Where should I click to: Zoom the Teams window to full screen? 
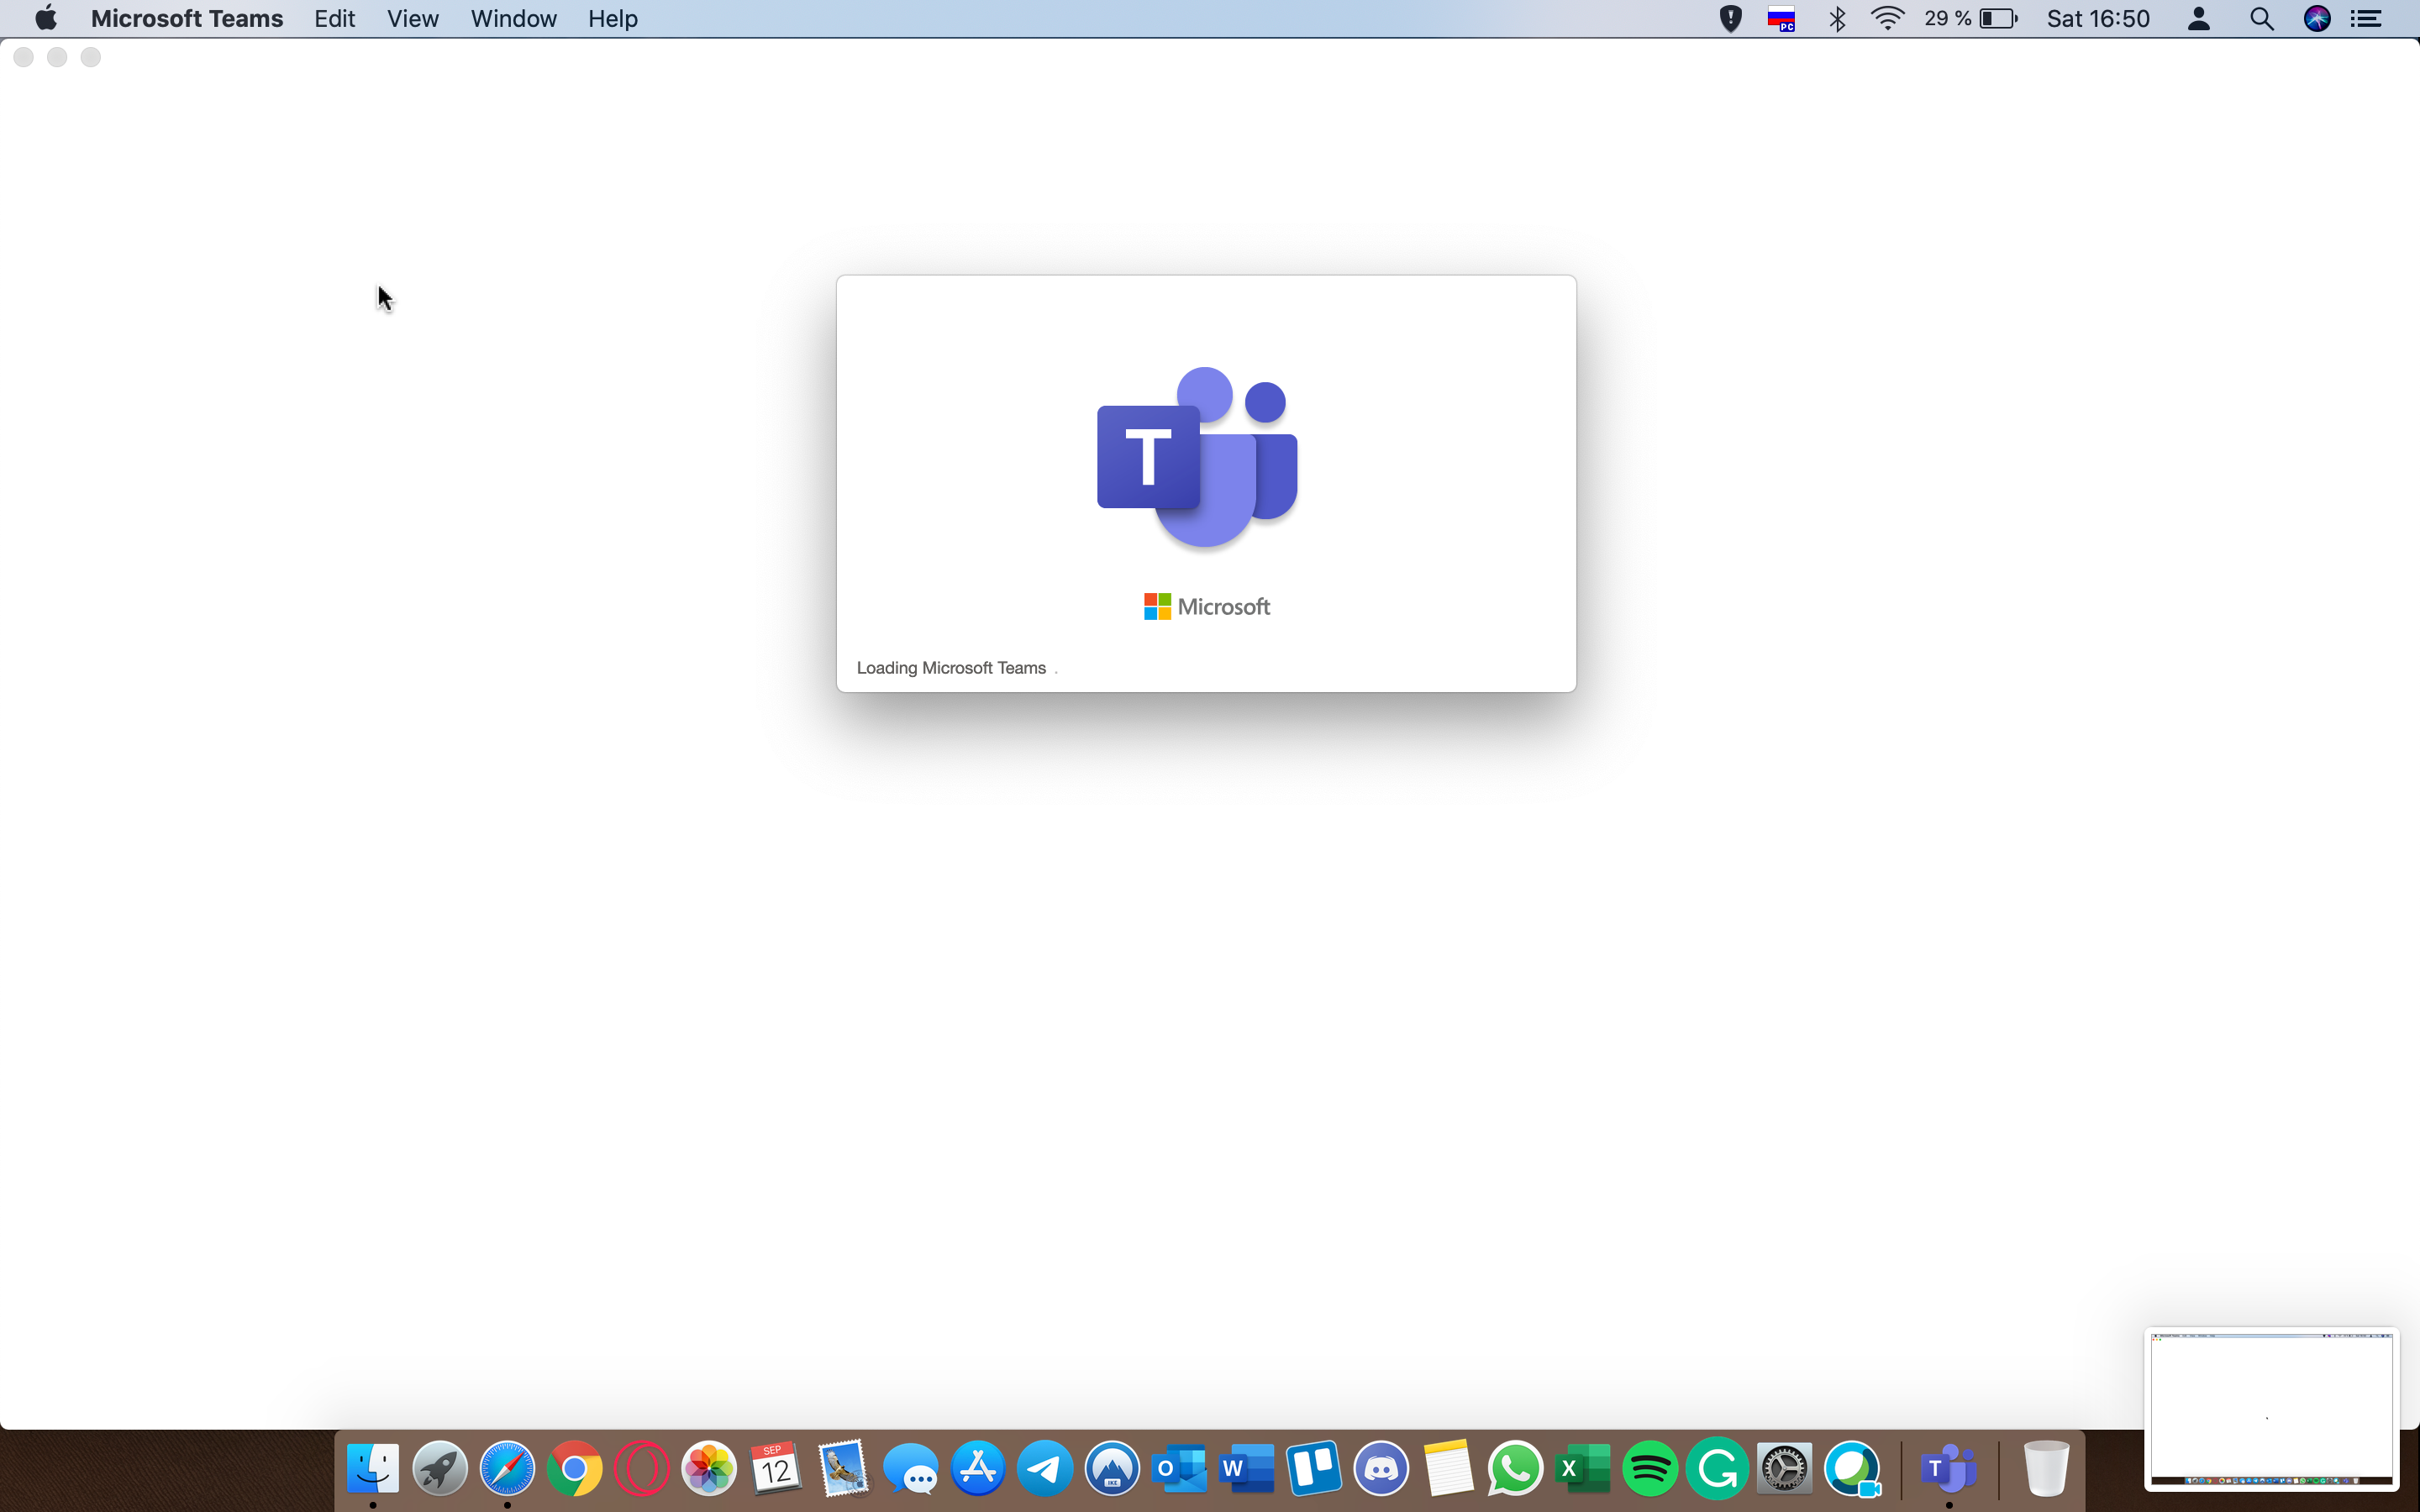[91, 57]
